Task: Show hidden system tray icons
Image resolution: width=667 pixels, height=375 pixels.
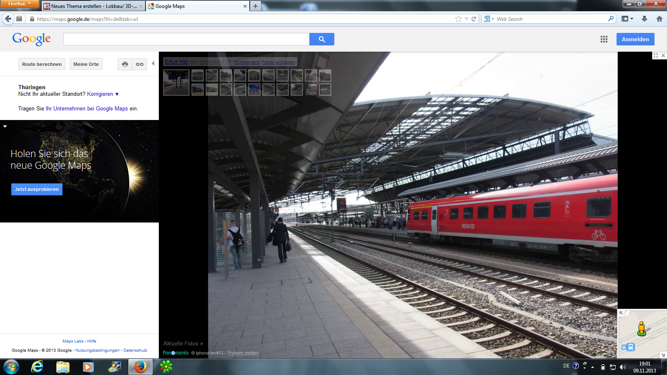Action: tap(592, 367)
